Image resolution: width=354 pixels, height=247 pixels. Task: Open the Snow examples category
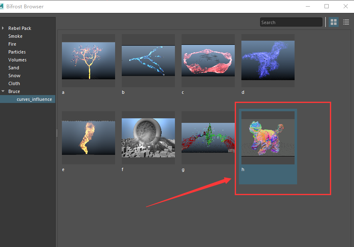(14, 75)
